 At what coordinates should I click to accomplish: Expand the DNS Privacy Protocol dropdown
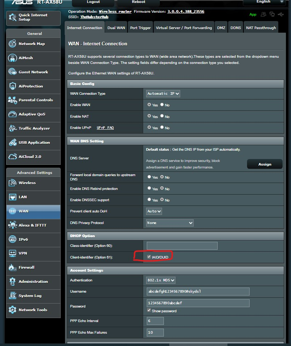pyautogui.click(x=170, y=223)
